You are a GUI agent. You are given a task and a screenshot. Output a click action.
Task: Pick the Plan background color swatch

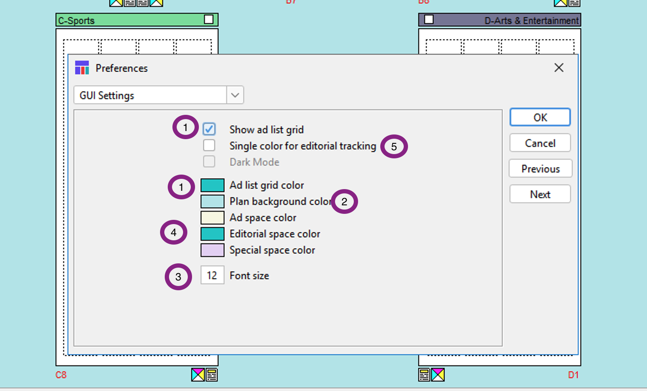click(213, 201)
